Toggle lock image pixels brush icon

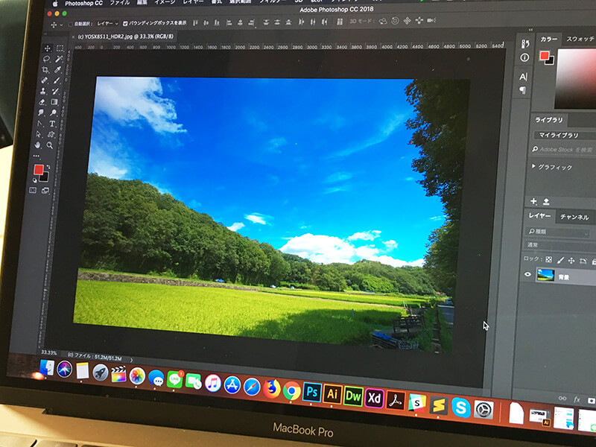click(x=560, y=260)
